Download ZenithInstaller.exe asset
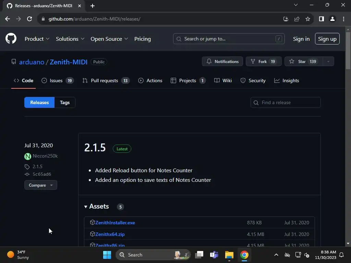The height and width of the screenshot is (263, 351). click(x=115, y=223)
